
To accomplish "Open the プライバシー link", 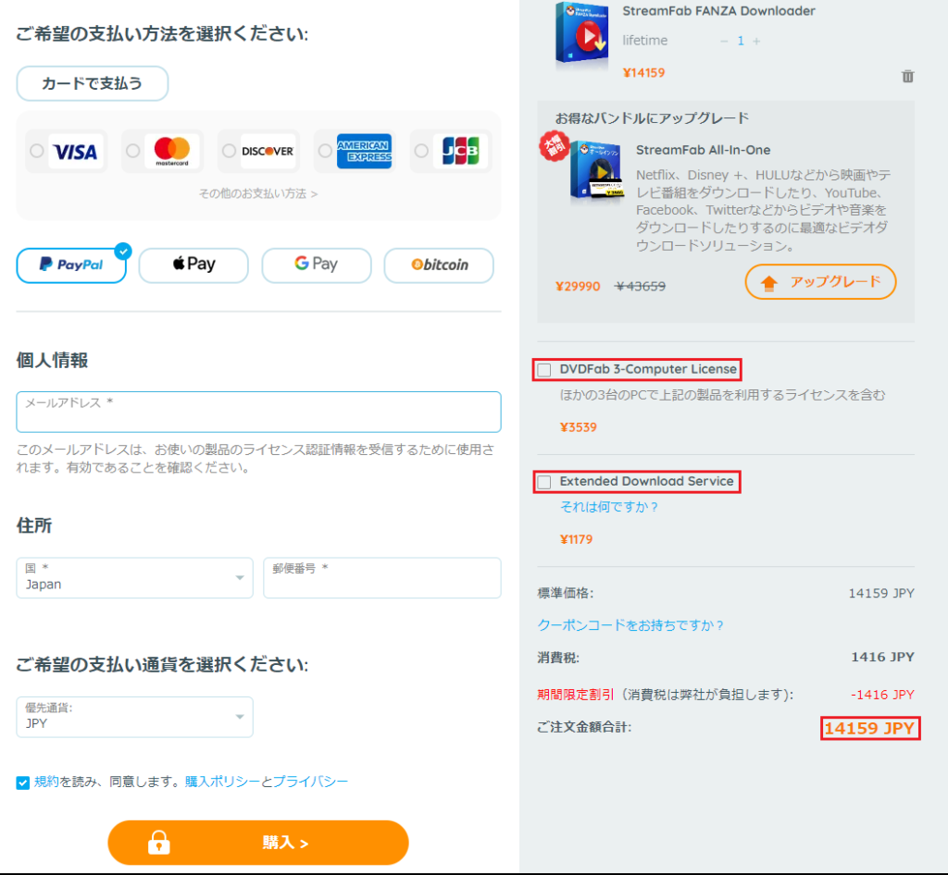I will coord(310,782).
